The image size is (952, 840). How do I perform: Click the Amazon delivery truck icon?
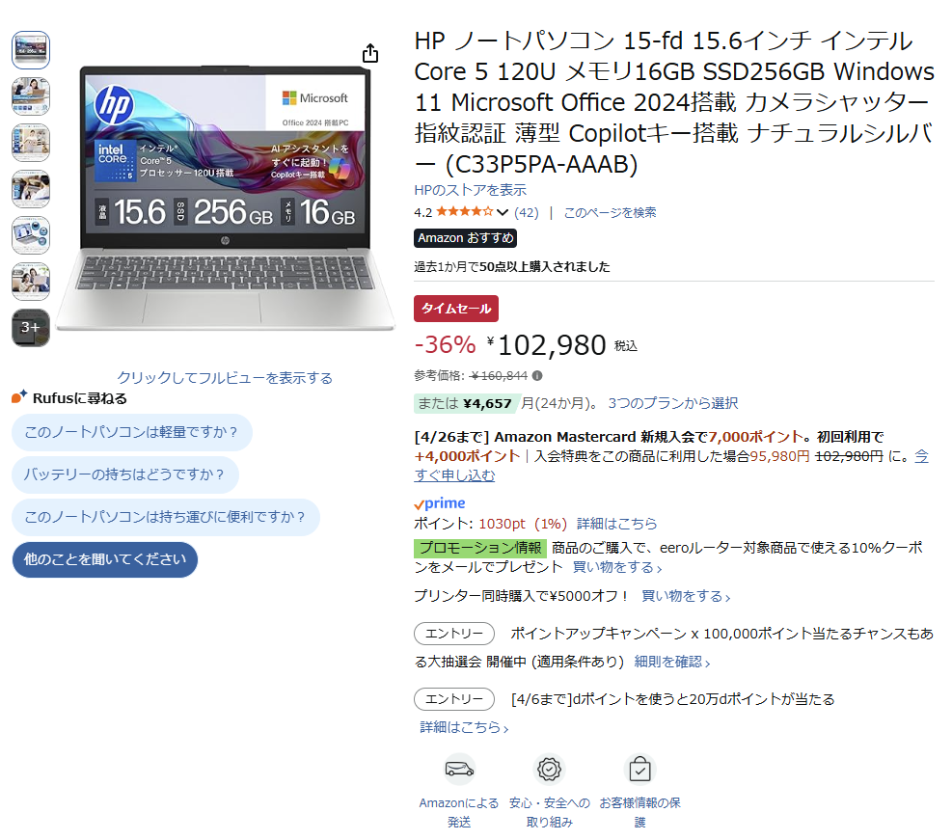[459, 770]
